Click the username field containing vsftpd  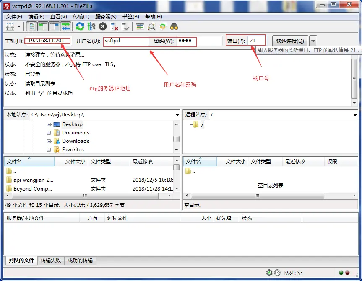tap(126, 41)
